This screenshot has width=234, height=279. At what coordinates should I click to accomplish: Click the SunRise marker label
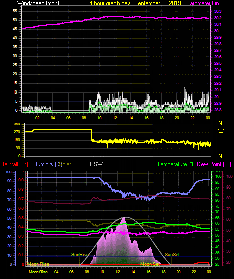point(80,255)
